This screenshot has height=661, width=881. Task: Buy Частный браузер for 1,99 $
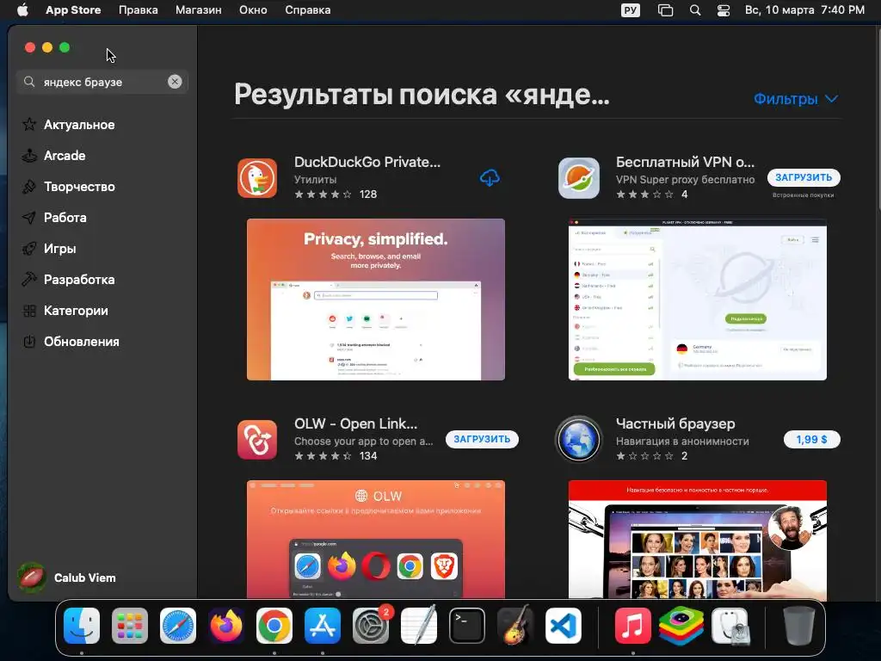click(812, 439)
